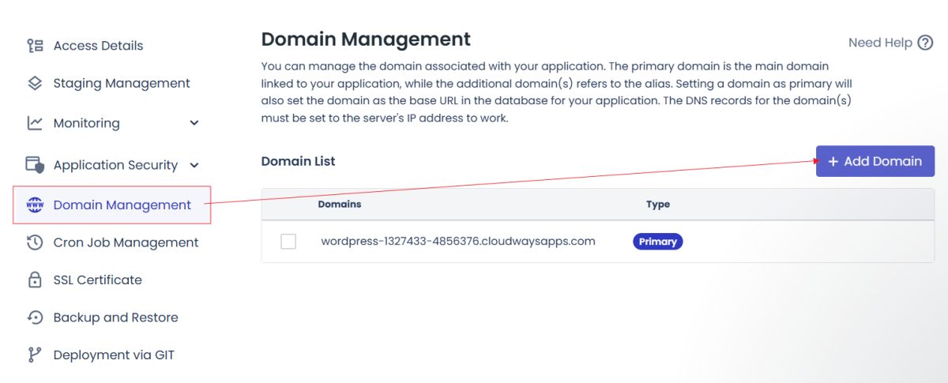Image resolution: width=948 pixels, height=383 pixels.
Task: Open Cron Job Management section
Action: (x=126, y=242)
